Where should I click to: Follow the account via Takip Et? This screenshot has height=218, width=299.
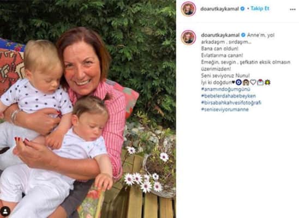(260, 9)
